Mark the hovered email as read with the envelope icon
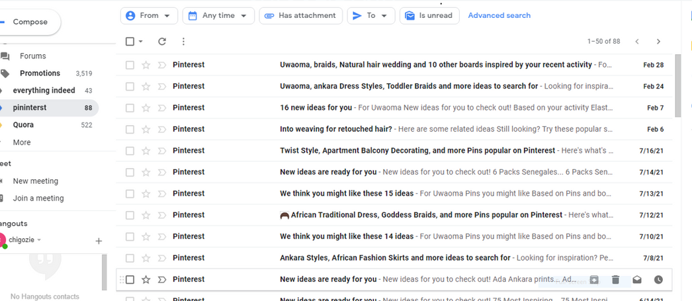 [637, 279]
